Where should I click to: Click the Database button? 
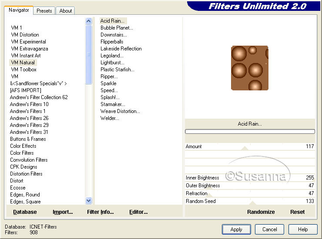pyautogui.click(x=25, y=212)
